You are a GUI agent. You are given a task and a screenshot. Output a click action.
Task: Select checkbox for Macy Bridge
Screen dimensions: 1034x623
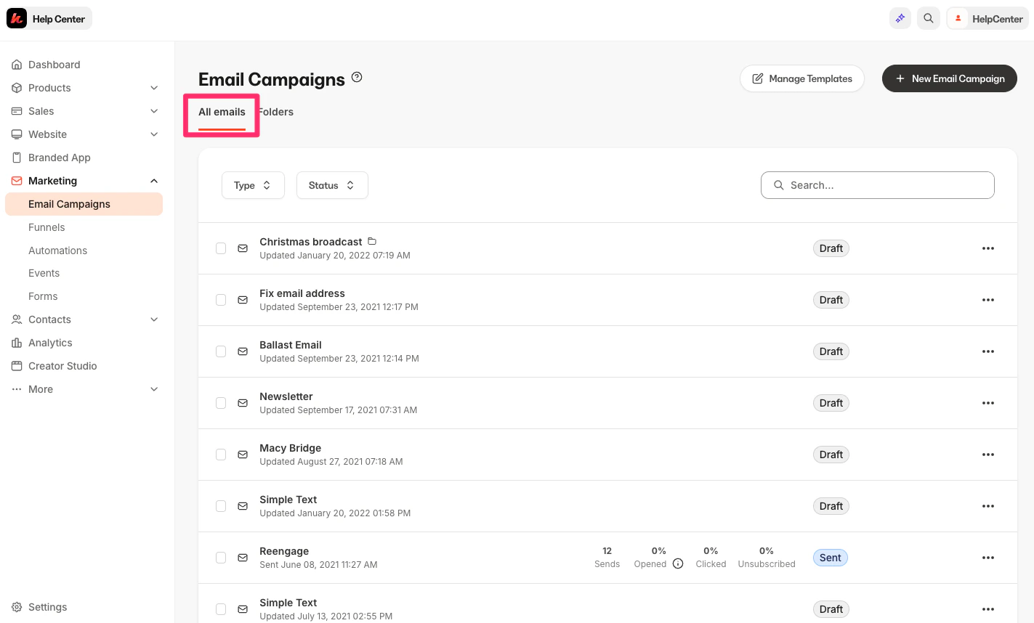(221, 455)
